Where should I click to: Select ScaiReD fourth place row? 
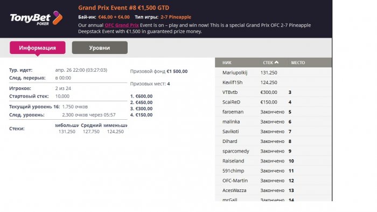[x=274, y=102]
